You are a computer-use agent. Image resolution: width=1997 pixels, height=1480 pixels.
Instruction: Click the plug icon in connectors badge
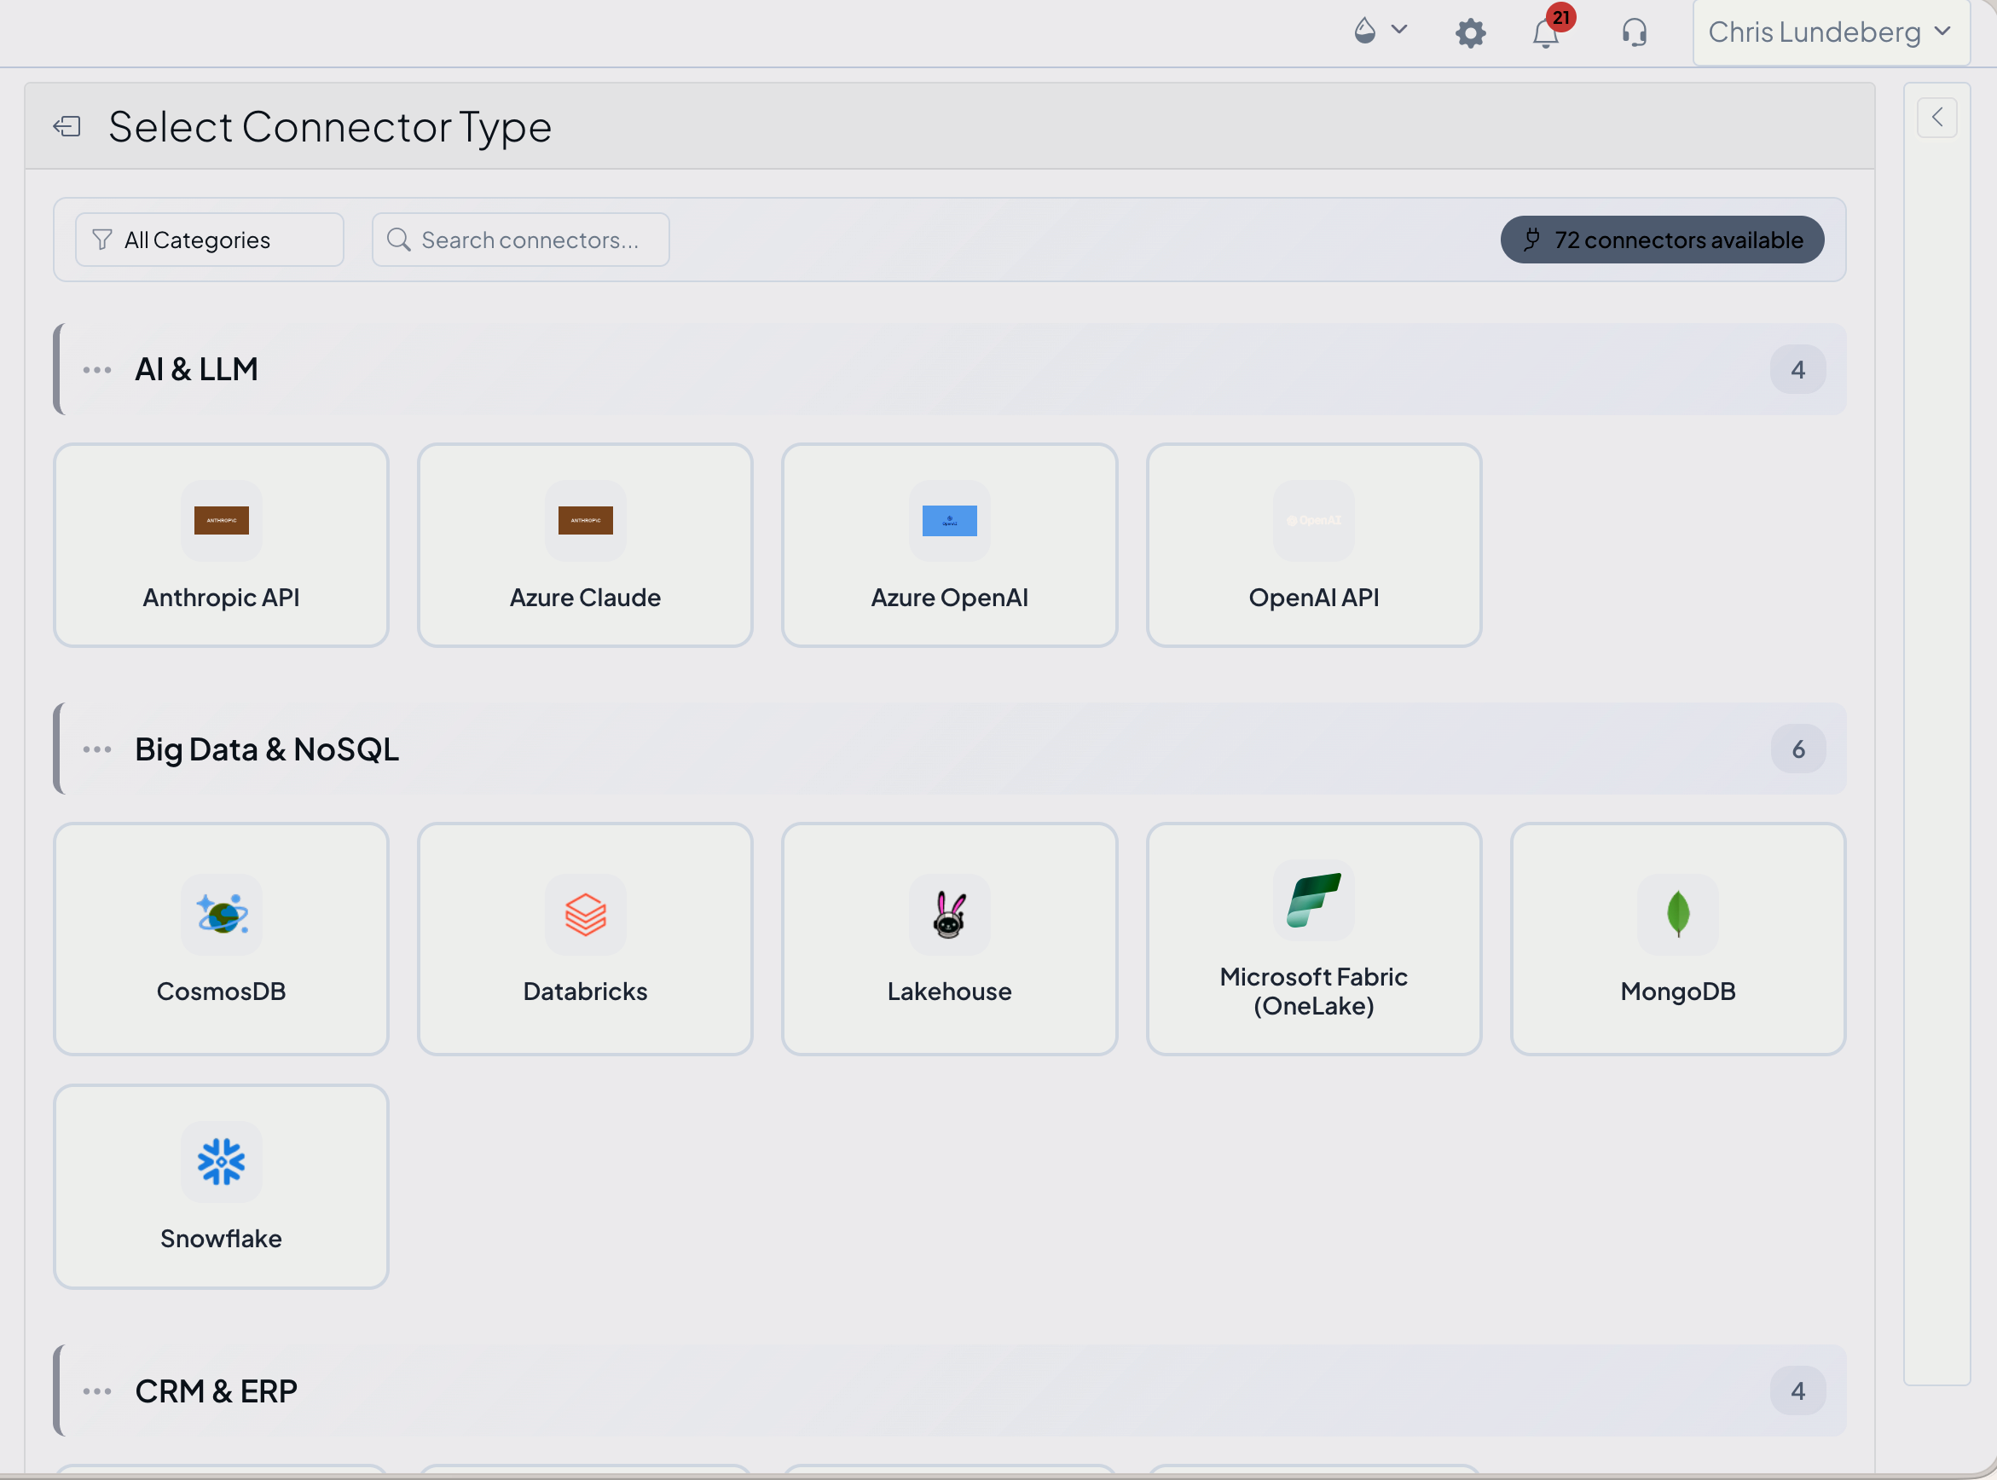click(x=1532, y=240)
